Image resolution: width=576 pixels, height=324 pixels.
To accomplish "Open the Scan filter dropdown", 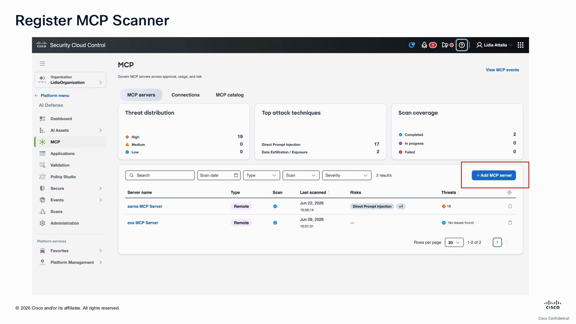I will [x=301, y=175].
